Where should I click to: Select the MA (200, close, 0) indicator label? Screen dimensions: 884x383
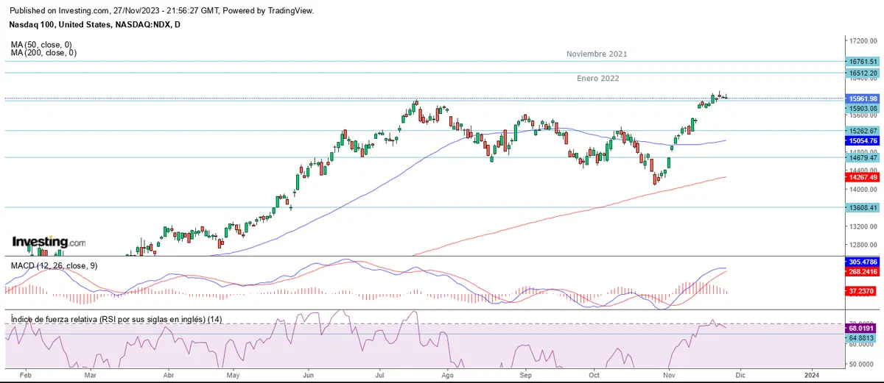(44, 53)
